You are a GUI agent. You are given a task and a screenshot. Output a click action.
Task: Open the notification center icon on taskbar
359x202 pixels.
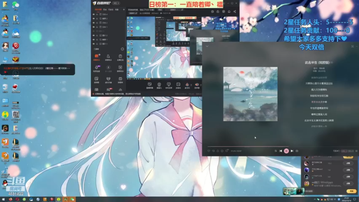[x=355, y=199]
